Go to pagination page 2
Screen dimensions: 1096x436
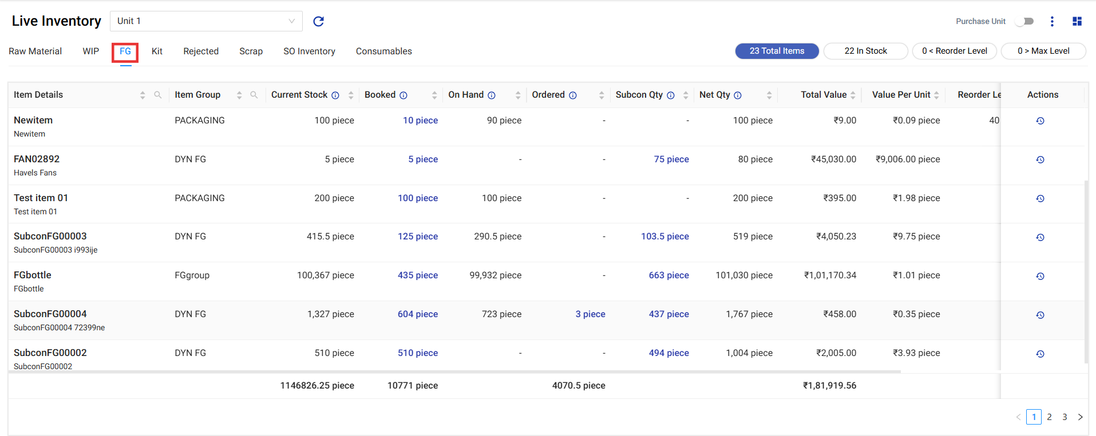1049,417
